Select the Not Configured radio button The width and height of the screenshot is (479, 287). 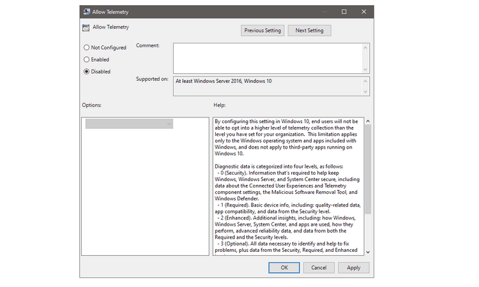point(87,47)
